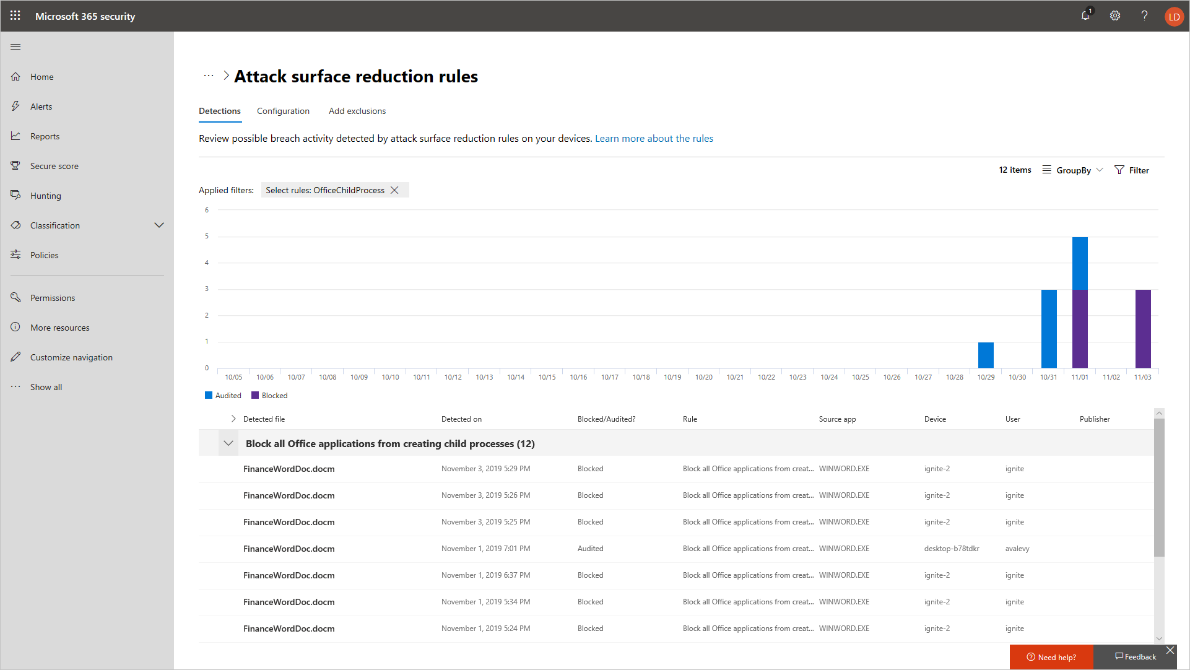Open the app launcher waffle icon
This screenshot has height=670, width=1190.
pyautogui.click(x=15, y=15)
